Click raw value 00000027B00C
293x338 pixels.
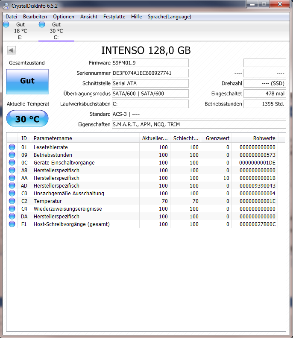[x=258, y=224]
